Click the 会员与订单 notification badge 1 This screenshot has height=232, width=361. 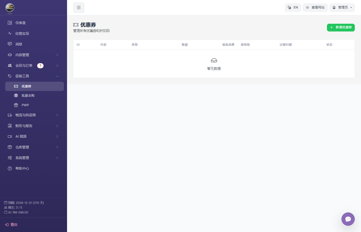tap(40, 65)
